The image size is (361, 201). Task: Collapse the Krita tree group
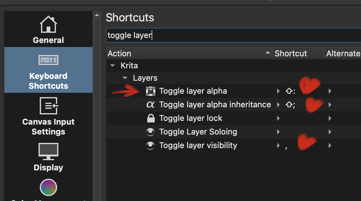[x=113, y=66]
